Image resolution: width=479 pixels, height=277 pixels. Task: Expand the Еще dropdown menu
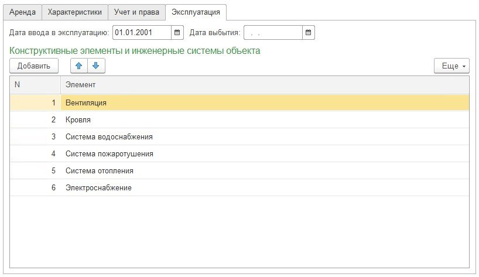[451, 66]
